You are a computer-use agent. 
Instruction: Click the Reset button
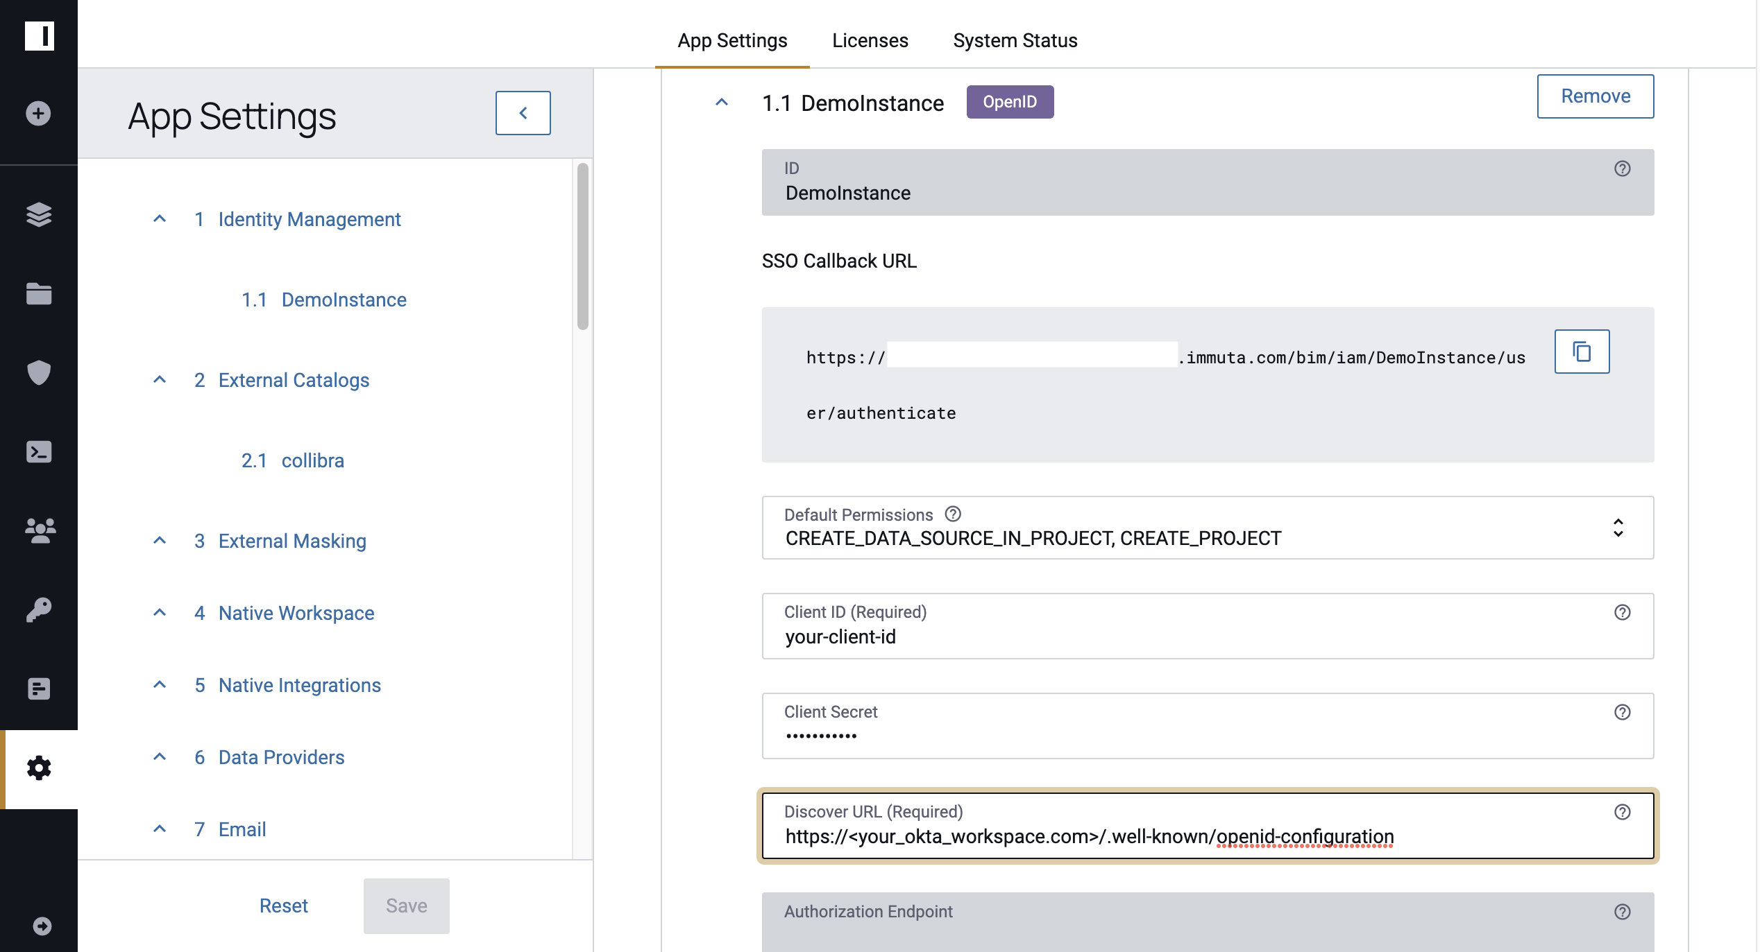pos(283,906)
